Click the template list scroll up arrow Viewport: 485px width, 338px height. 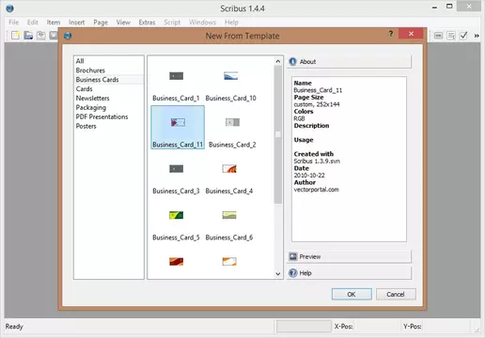tap(278, 61)
